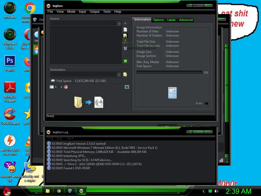
Task: Click the small icon at VirtualBox window corner
Action: (x=221, y=161)
